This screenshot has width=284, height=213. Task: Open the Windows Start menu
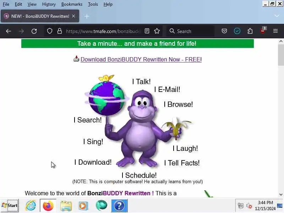[x=10, y=206]
